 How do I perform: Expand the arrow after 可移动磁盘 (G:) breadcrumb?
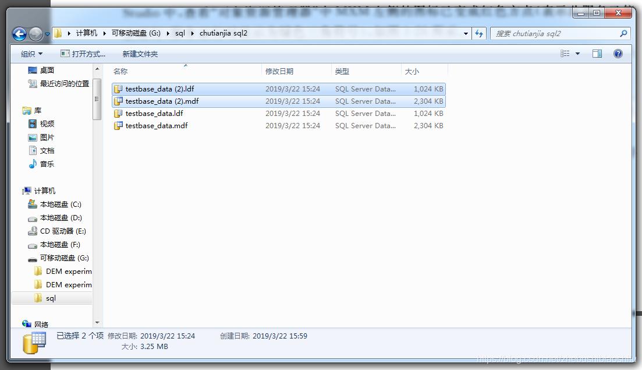168,33
